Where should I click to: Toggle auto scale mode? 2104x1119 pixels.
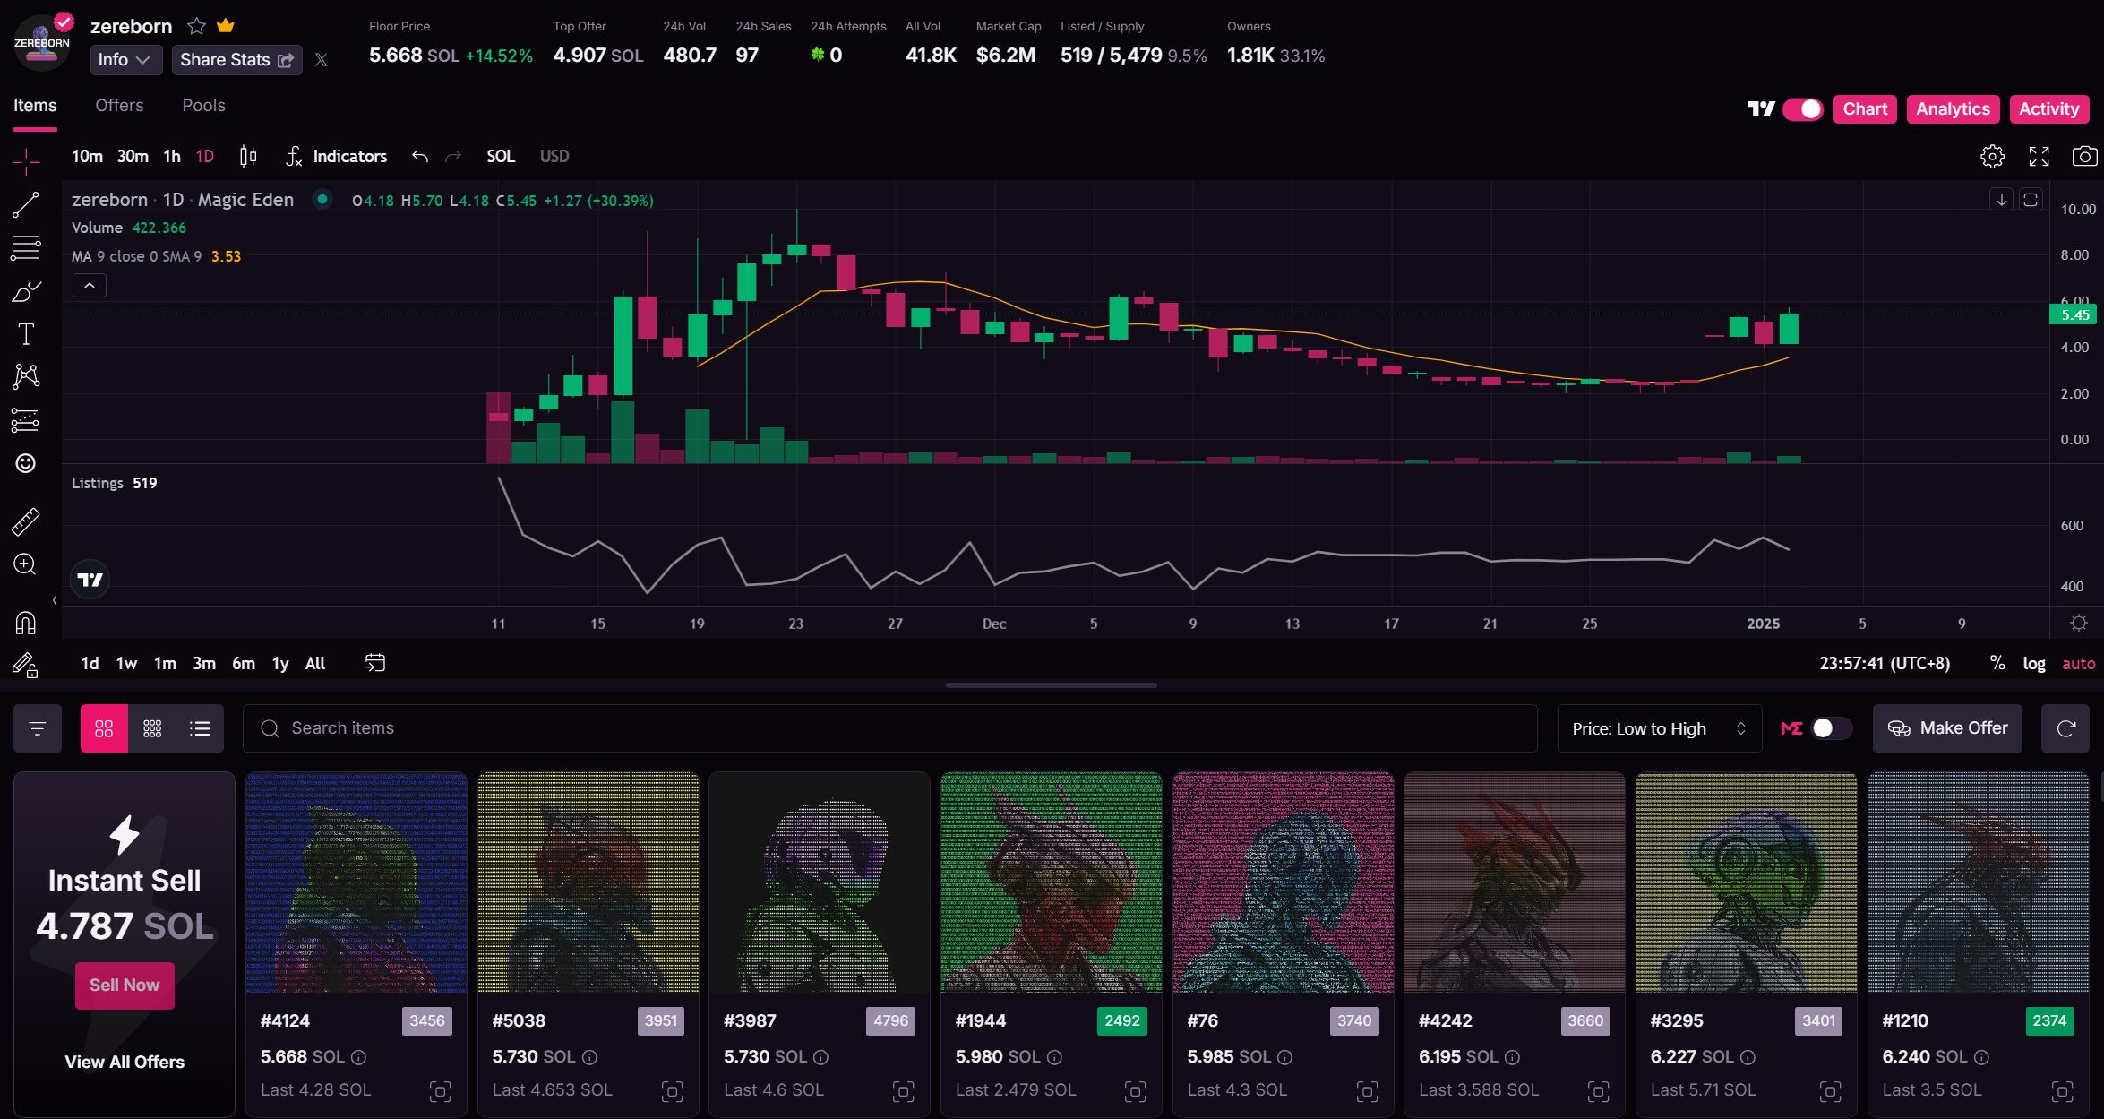pos(2078,663)
